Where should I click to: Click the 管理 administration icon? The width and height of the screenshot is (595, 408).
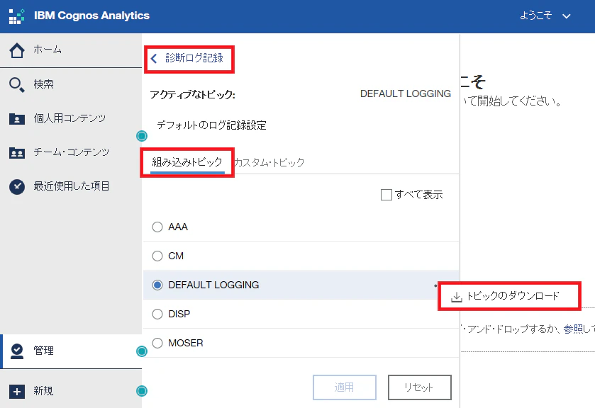[x=17, y=351]
